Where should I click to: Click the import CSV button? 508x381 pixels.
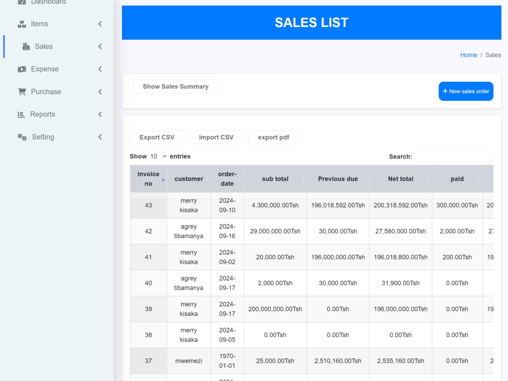click(x=217, y=137)
